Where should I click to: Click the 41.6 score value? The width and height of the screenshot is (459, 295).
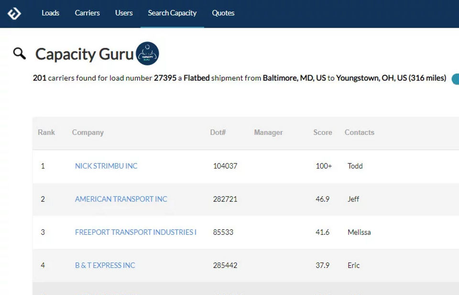coord(322,232)
